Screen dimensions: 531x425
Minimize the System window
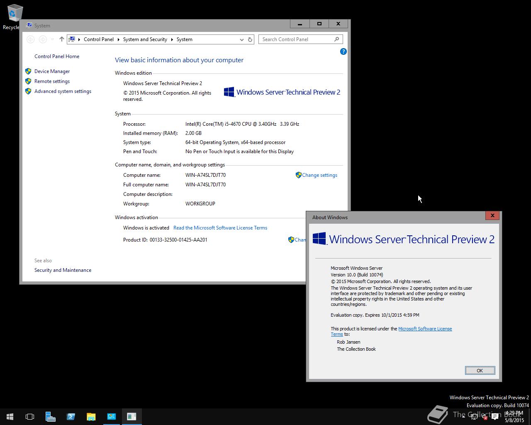pos(300,24)
